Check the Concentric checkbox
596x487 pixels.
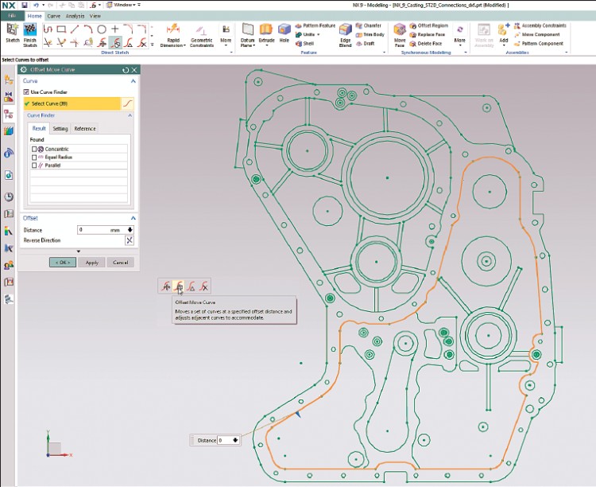pos(34,149)
